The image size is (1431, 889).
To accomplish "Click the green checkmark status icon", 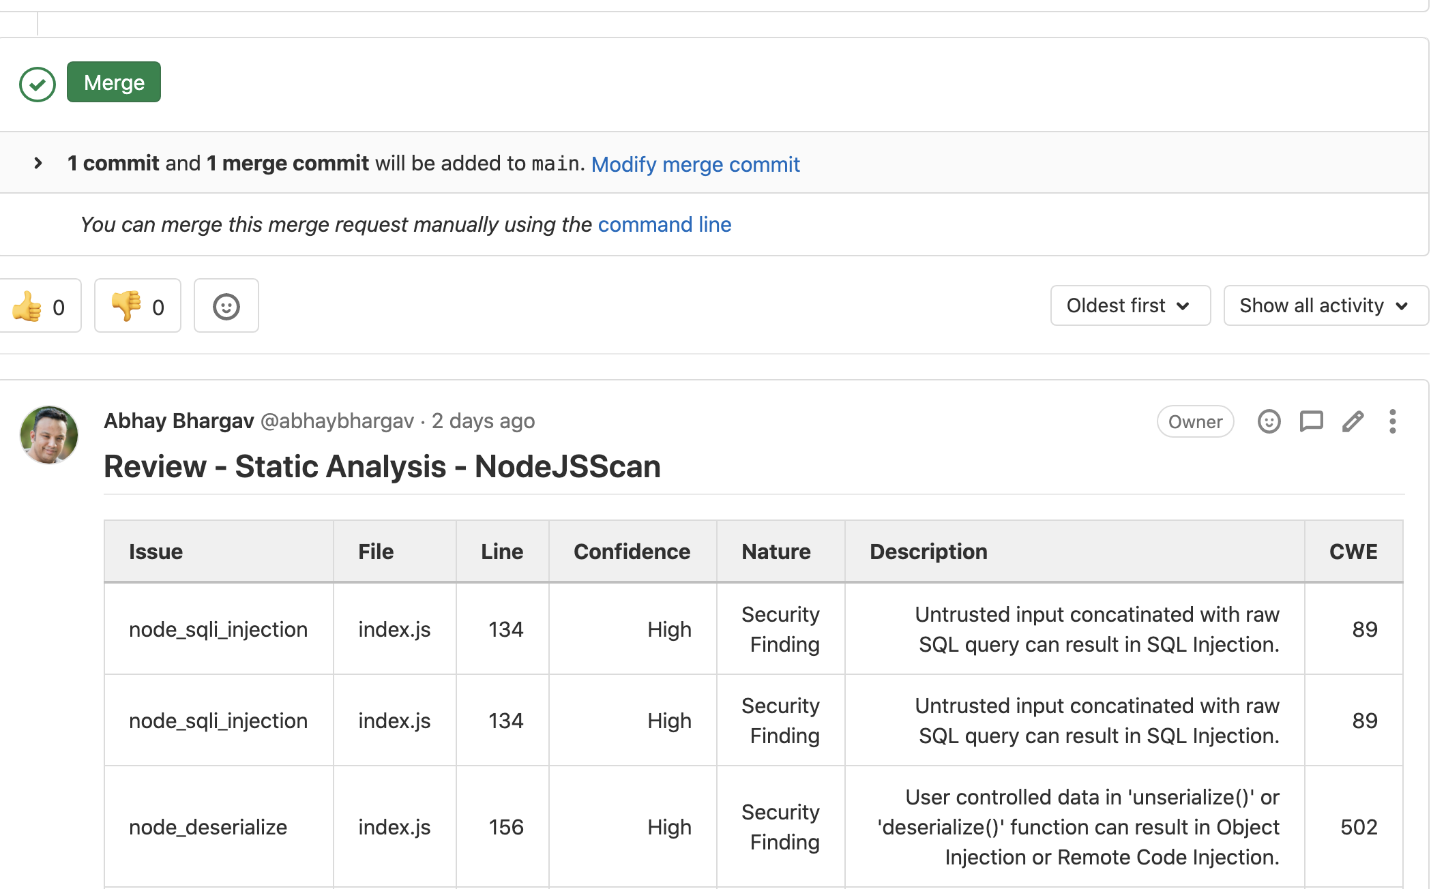I will click(37, 84).
